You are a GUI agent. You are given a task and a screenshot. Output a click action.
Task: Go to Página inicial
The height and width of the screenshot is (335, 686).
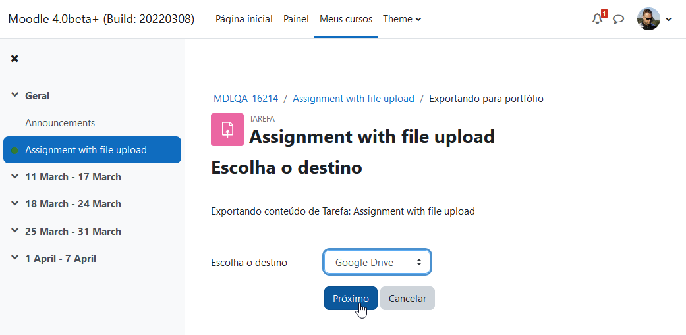tap(244, 19)
